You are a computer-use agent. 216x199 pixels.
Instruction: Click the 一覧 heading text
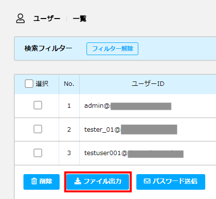[x=80, y=19]
